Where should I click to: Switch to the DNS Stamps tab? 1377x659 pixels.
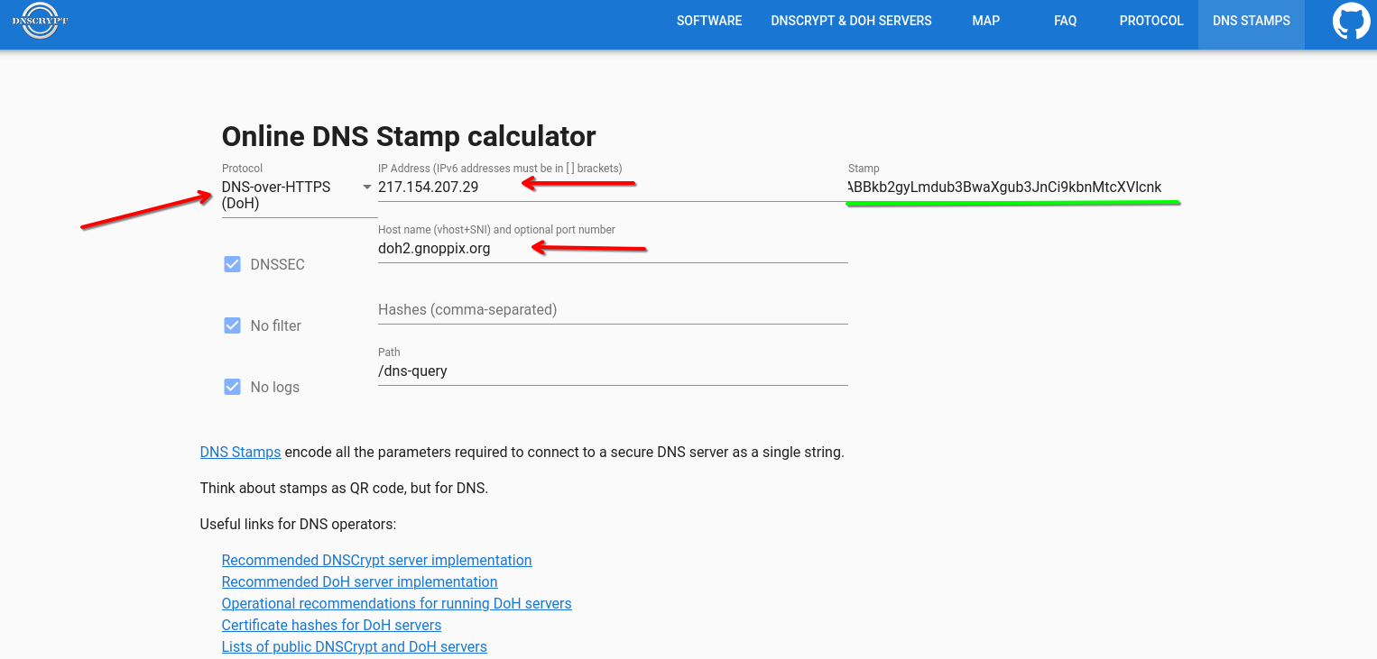coord(1251,21)
